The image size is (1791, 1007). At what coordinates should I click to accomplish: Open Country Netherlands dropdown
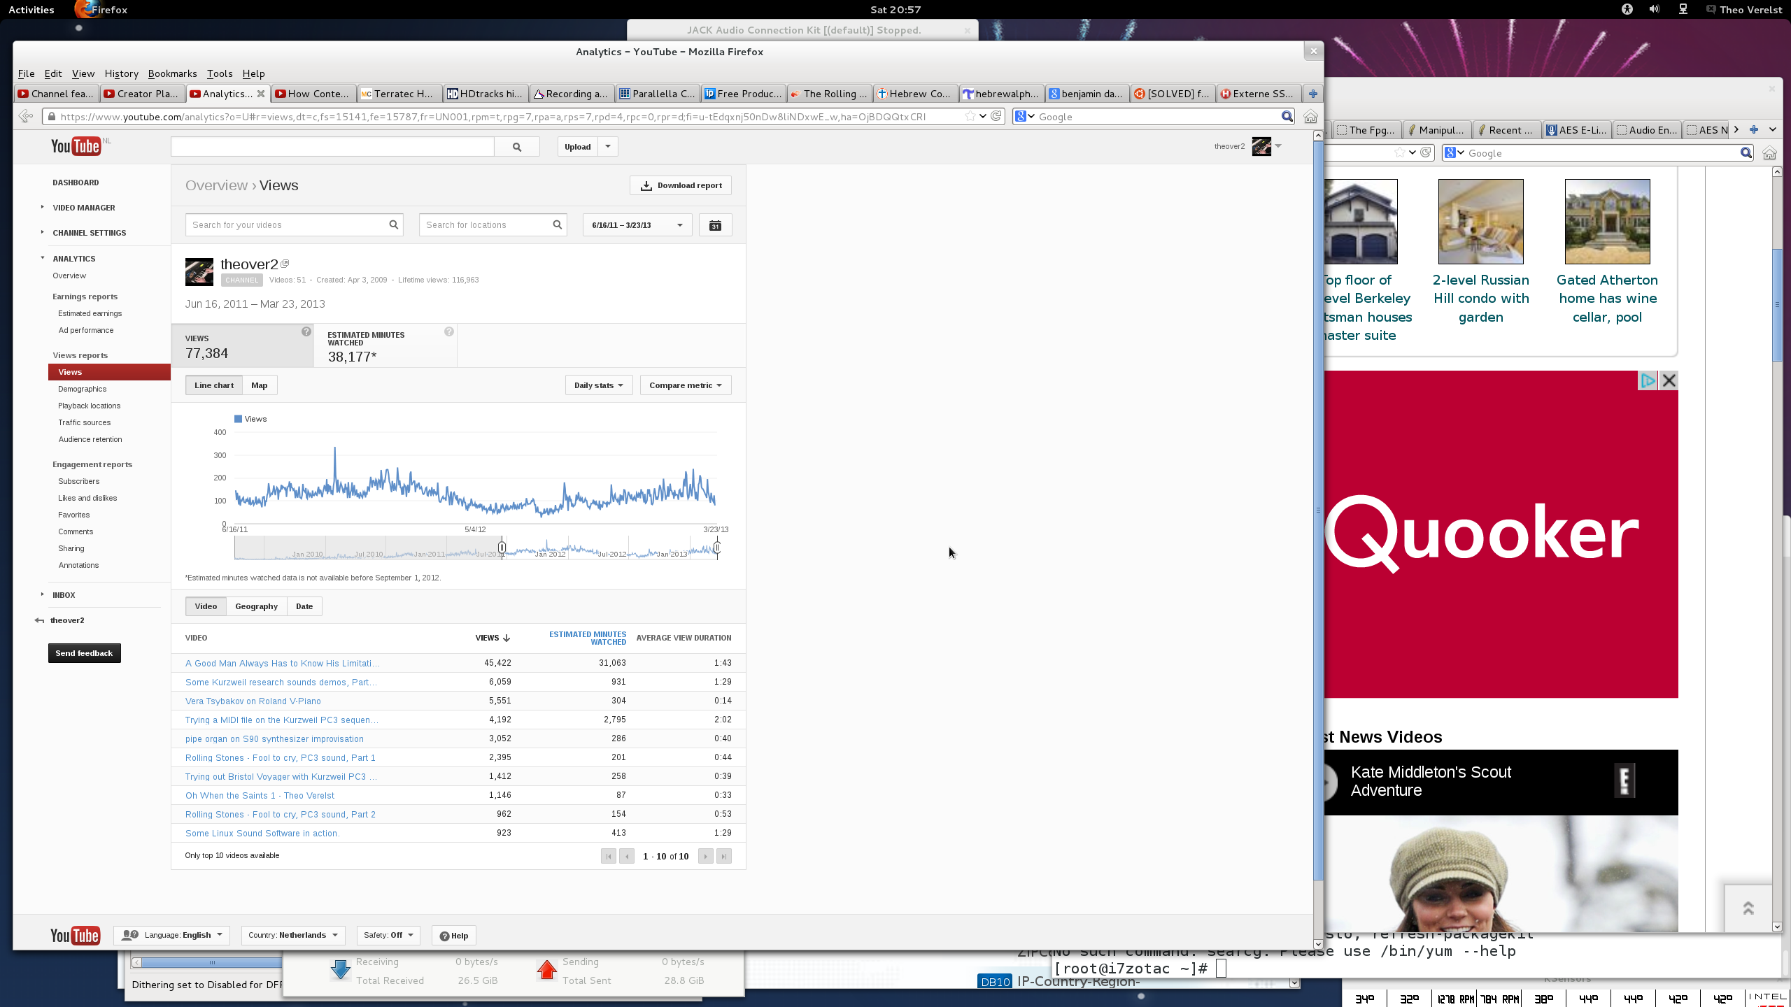pos(292,936)
